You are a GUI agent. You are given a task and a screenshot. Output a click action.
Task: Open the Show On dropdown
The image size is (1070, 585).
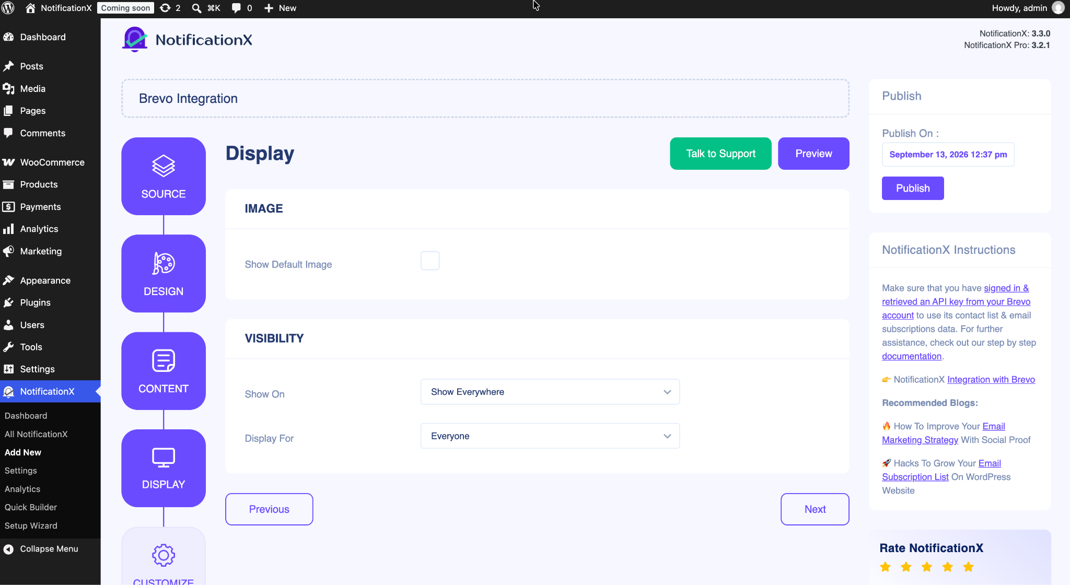point(550,392)
